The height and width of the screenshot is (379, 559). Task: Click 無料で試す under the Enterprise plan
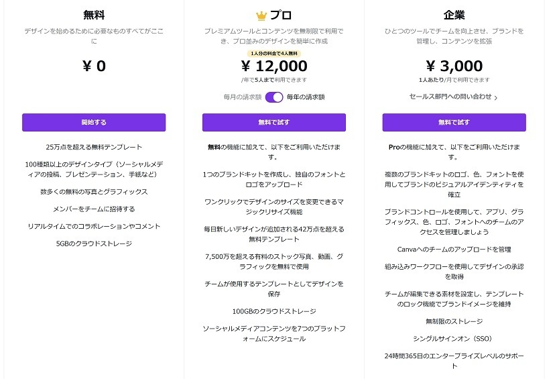[x=454, y=122]
